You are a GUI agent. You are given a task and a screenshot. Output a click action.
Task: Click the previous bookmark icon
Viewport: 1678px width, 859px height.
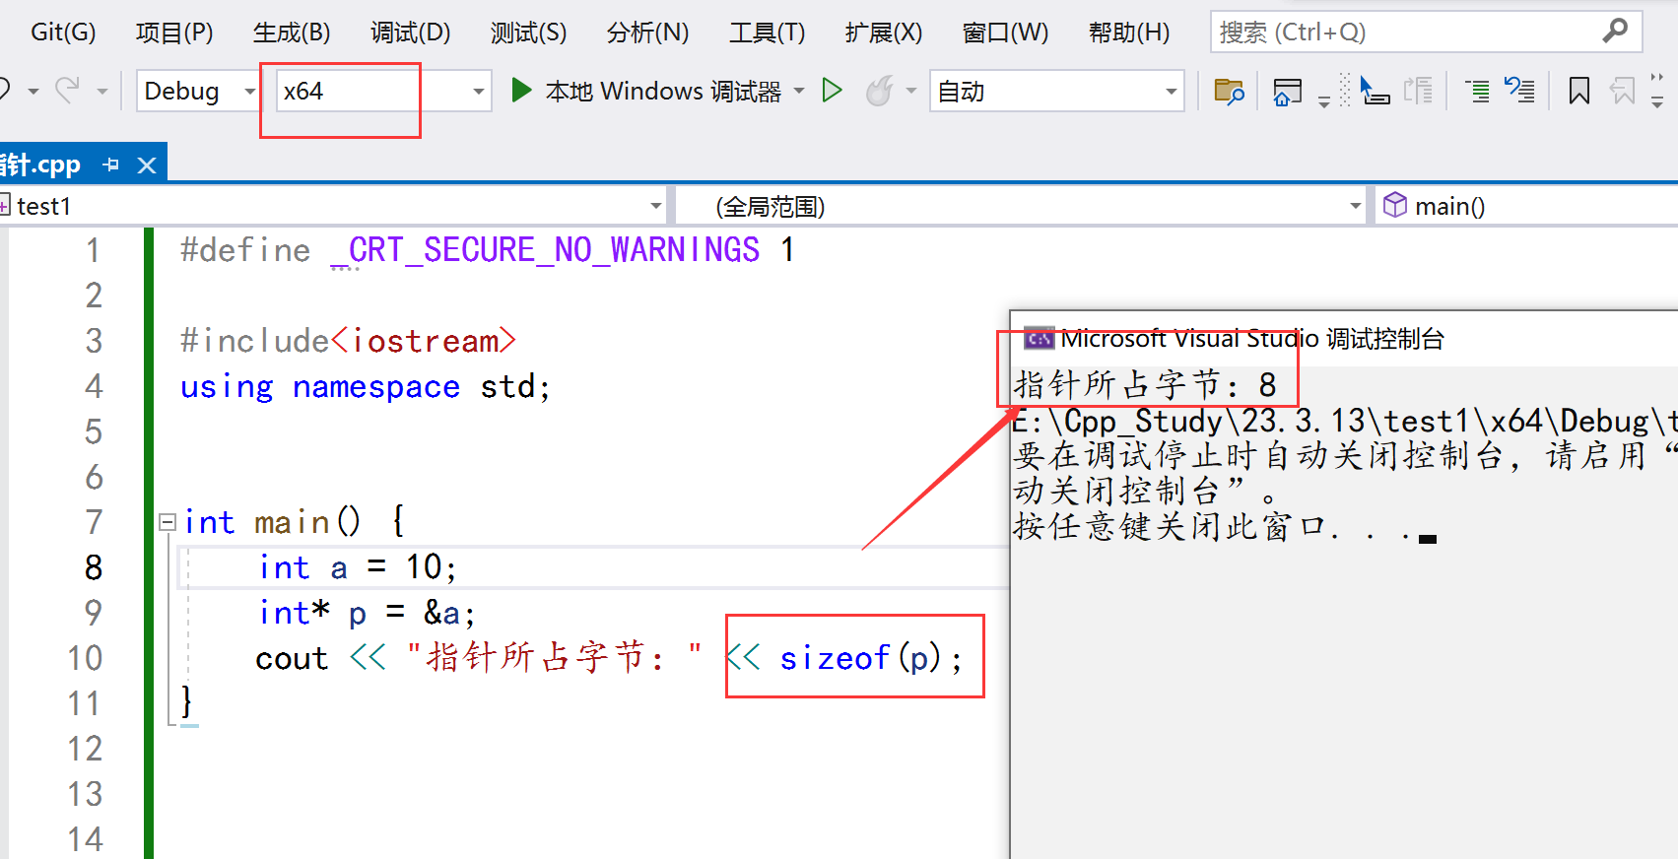pyautogui.click(x=1622, y=91)
